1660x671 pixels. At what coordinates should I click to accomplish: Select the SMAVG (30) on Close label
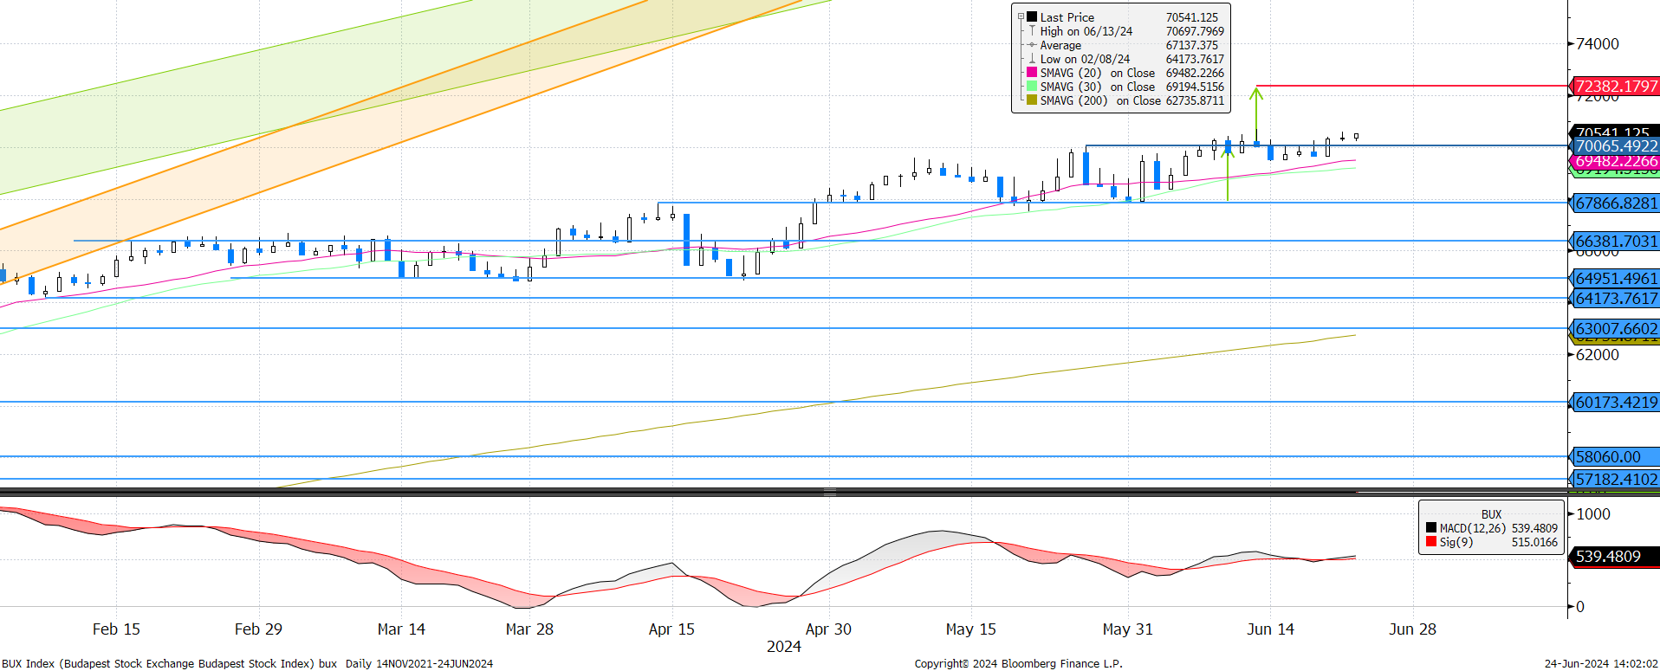pyautogui.click(x=1097, y=87)
